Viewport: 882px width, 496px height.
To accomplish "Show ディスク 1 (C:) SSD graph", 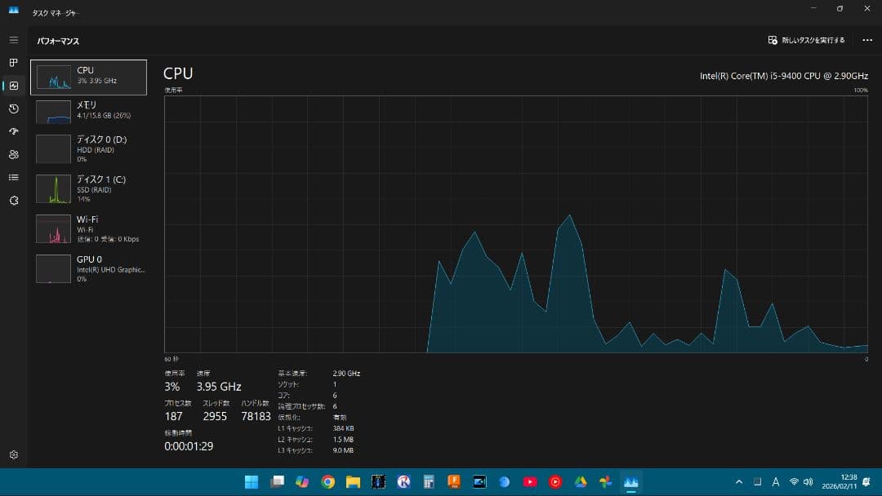I will [x=88, y=188].
